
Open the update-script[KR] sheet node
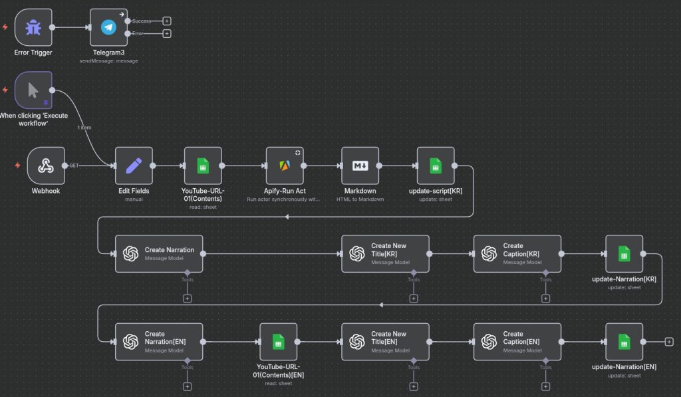436,166
